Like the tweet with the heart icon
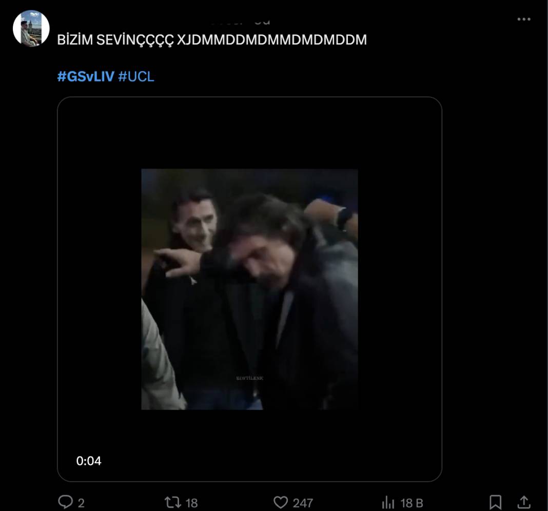Image resolution: width=548 pixels, height=511 pixels. [280, 502]
